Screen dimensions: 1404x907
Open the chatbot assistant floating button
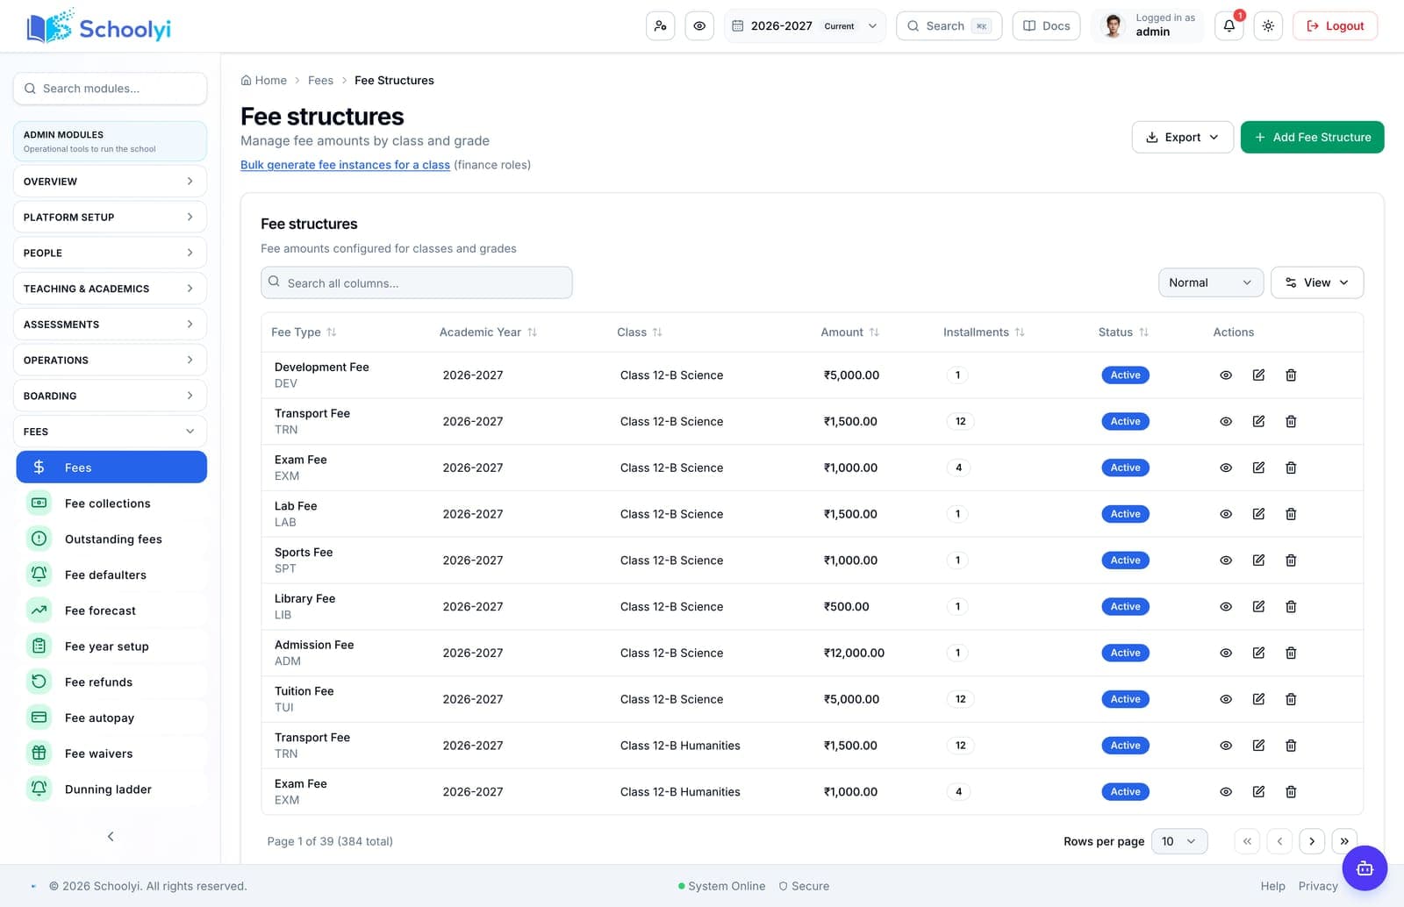tap(1365, 868)
